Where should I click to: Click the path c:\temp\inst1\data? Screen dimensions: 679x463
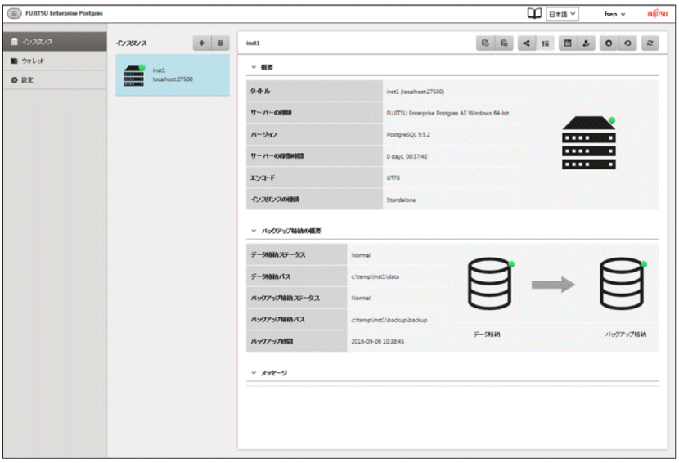click(x=375, y=276)
